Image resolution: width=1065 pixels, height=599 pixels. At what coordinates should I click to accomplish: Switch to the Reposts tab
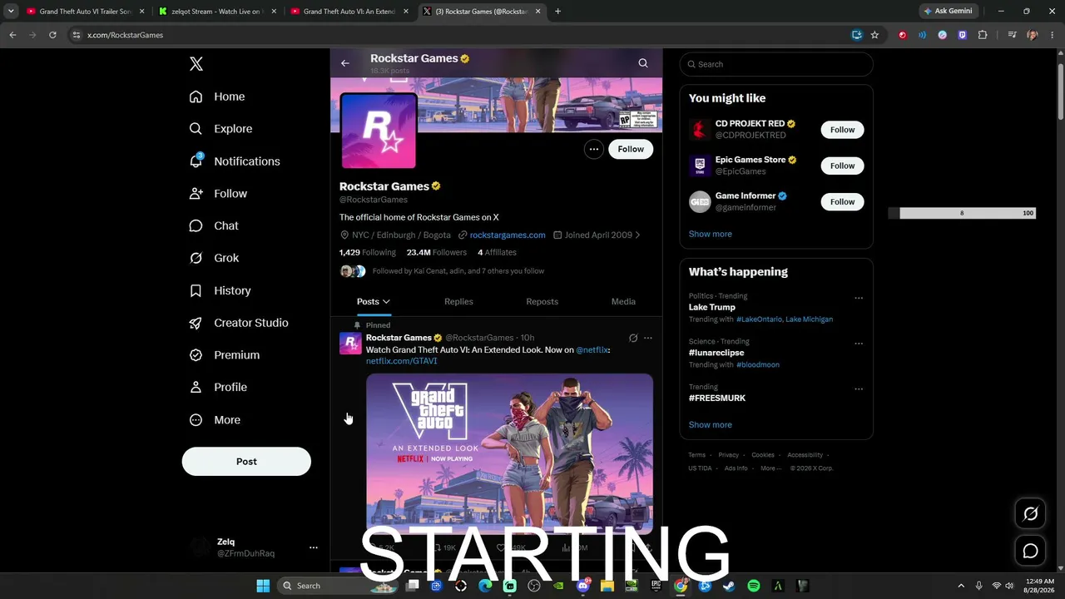click(542, 302)
